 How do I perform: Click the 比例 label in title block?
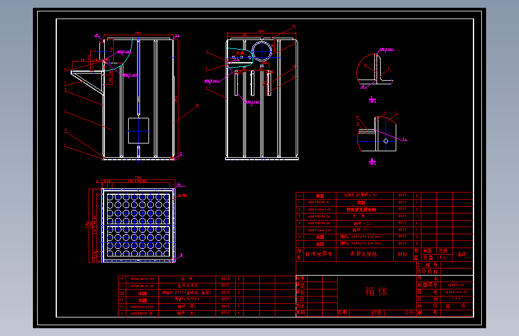427,299
